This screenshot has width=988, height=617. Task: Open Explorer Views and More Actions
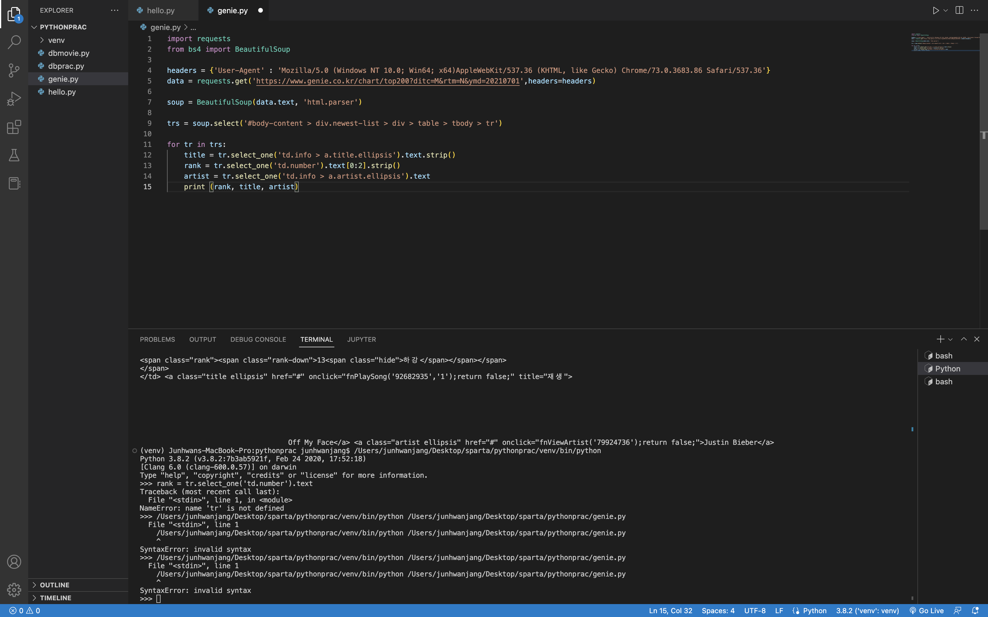[x=115, y=10]
